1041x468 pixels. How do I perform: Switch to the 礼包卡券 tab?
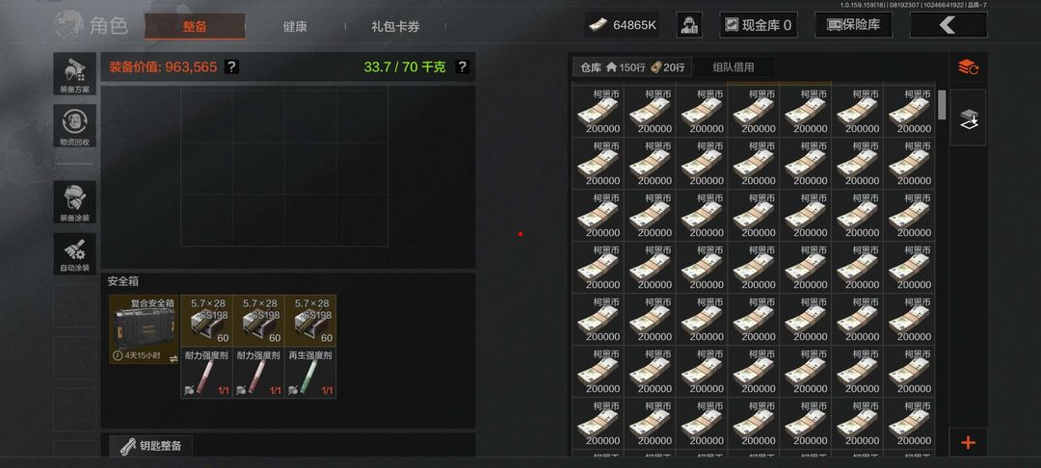click(x=395, y=27)
